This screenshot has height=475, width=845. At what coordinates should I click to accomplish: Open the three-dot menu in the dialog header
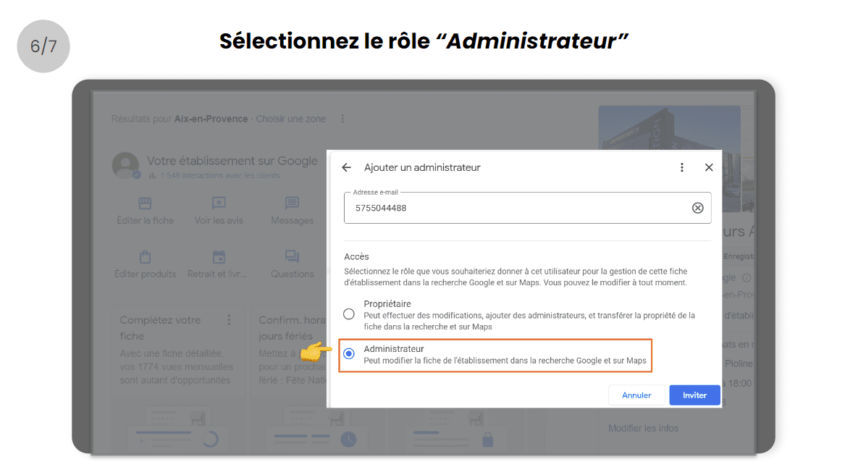(681, 168)
